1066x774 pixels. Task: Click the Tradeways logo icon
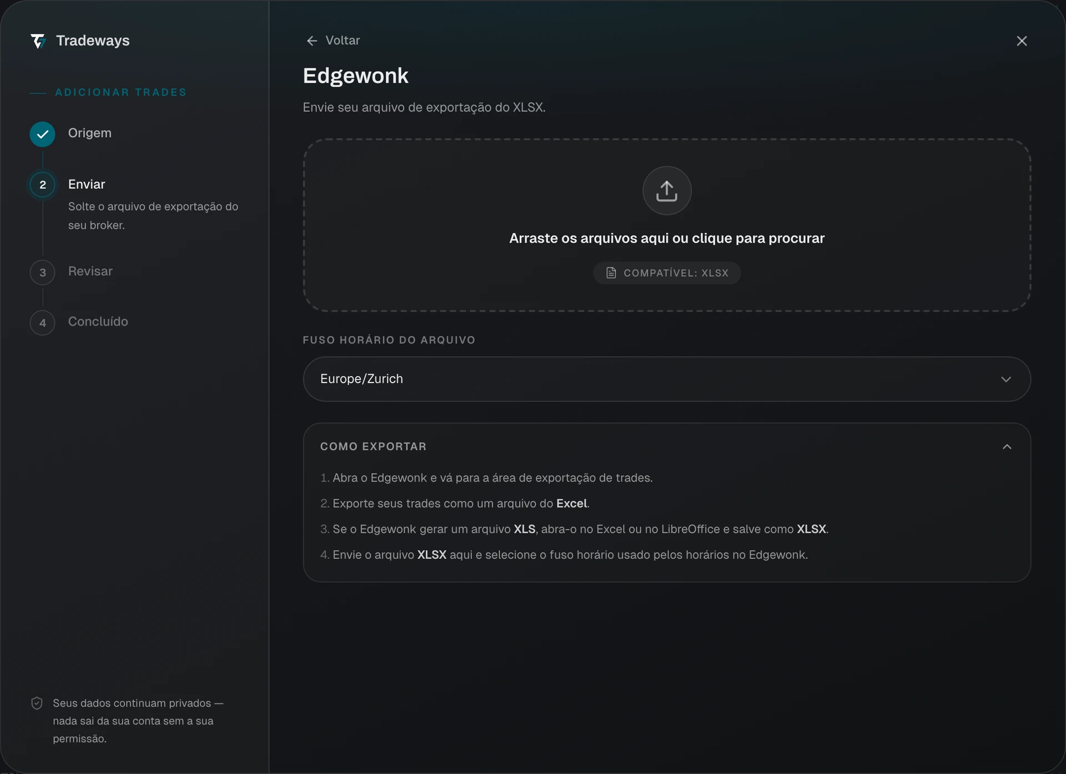38,41
